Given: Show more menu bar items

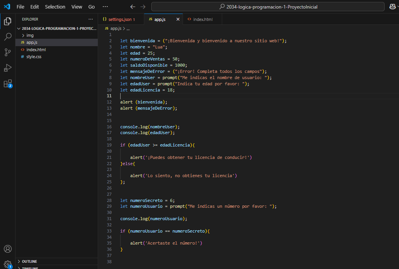Looking at the screenshot, I should [x=105, y=7].
